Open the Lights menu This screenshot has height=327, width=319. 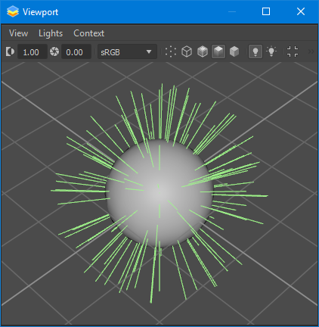click(x=51, y=33)
